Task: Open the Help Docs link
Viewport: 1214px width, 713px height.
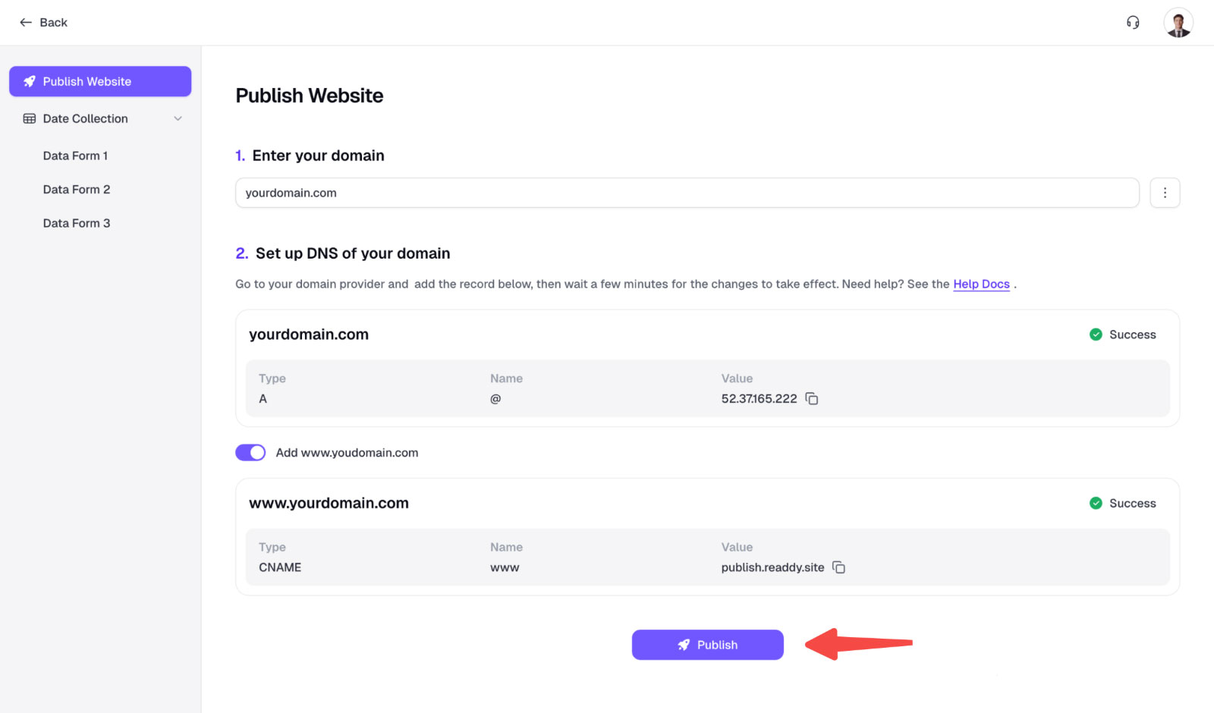Action: tap(981, 284)
